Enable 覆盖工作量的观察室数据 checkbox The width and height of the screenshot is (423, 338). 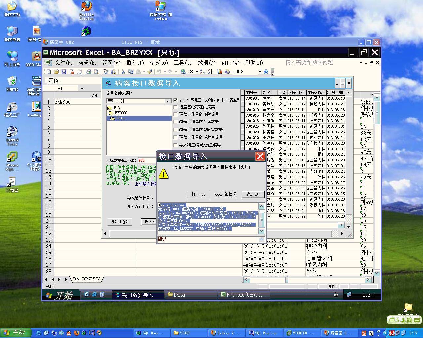point(176,130)
